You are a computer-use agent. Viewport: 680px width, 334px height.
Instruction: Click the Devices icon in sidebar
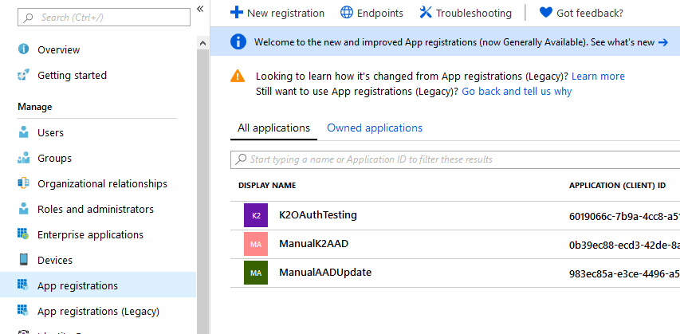(24, 260)
